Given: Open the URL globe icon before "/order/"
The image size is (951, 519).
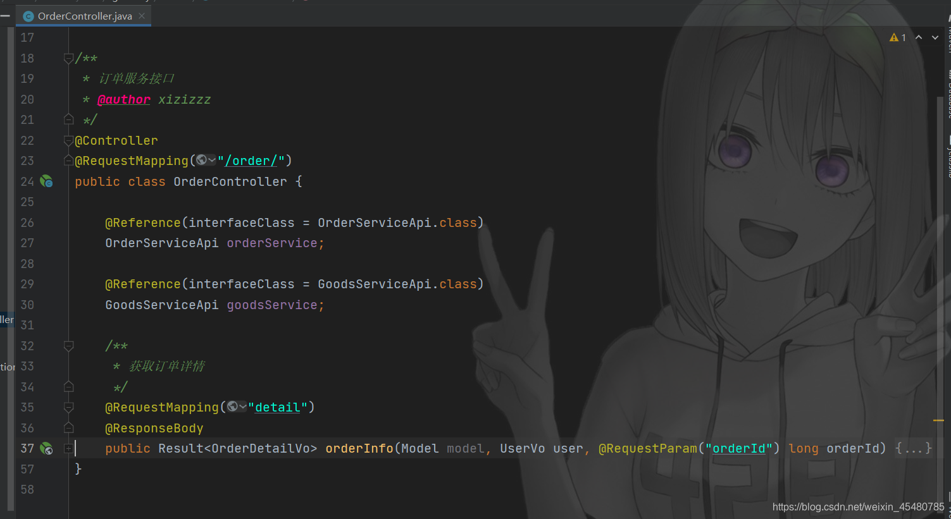Looking at the screenshot, I should [x=202, y=161].
